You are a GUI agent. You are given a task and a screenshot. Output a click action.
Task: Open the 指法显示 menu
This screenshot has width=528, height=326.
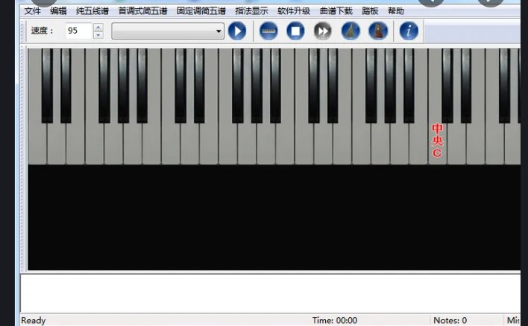click(251, 11)
